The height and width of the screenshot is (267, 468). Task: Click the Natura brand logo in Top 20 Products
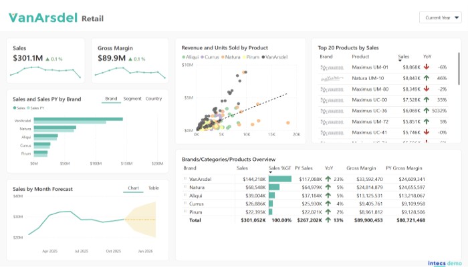pyautogui.click(x=332, y=78)
